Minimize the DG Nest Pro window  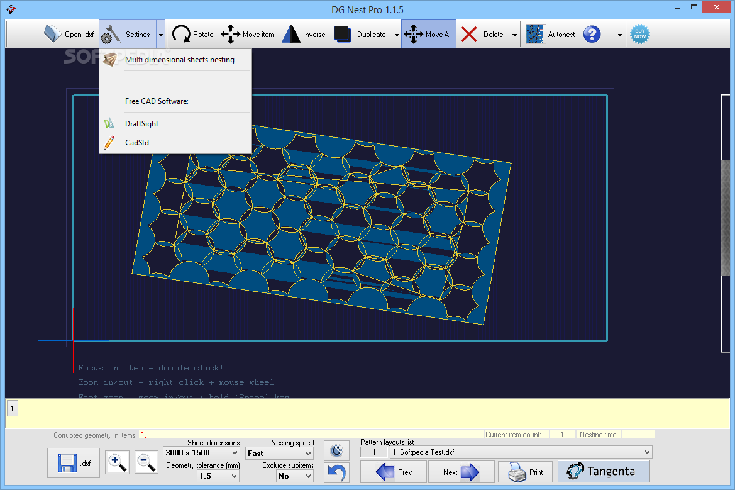(677, 8)
